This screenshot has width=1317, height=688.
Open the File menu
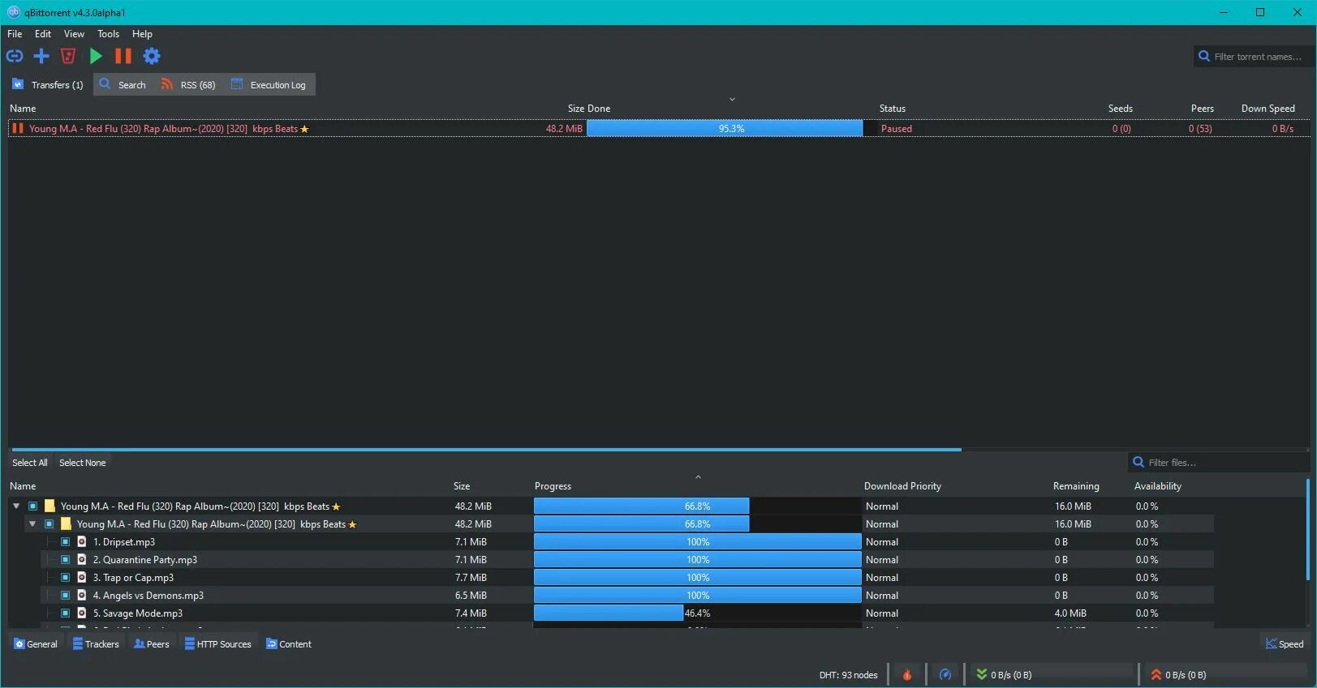(x=15, y=34)
